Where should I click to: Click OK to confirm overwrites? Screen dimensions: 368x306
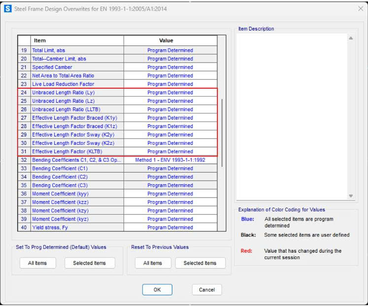pyautogui.click(x=157, y=290)
